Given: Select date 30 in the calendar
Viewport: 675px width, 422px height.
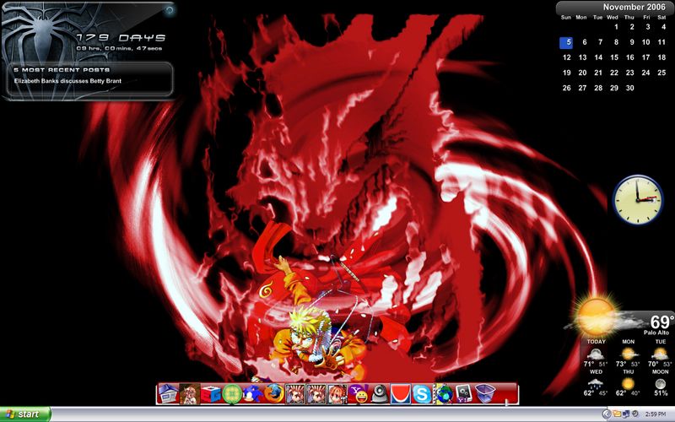Looking at the screenshot, I should [629, 88].
